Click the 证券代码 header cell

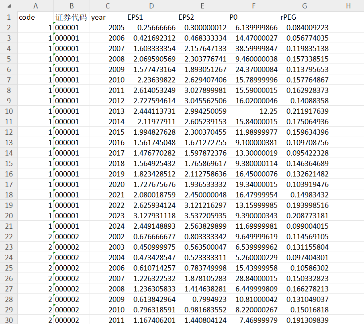[x=72, y=17]
